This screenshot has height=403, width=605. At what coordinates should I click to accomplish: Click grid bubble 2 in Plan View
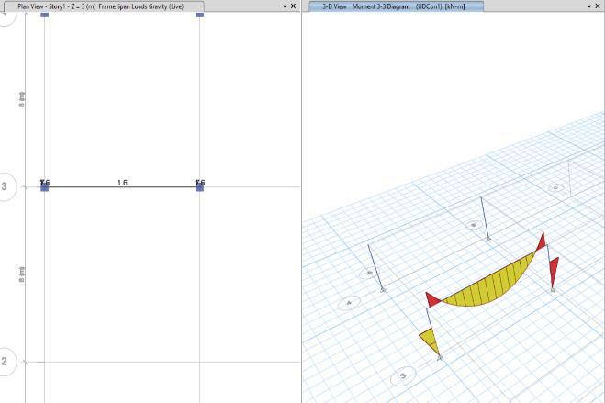click(x=5, y=362)
